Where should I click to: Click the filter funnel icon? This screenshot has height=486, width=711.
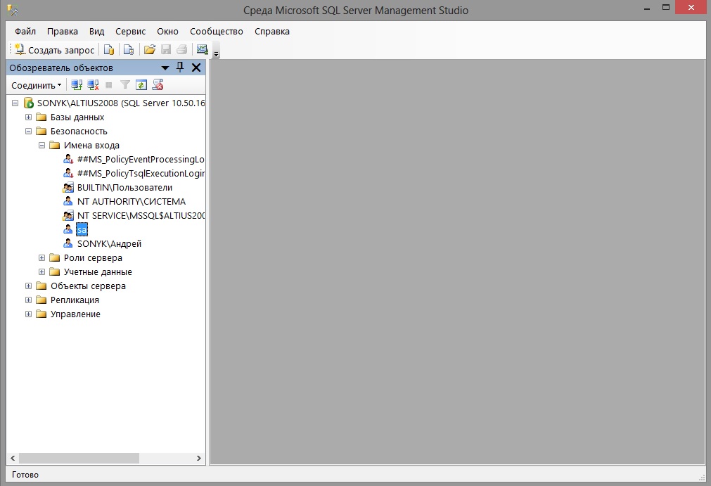tap(124, 85)
